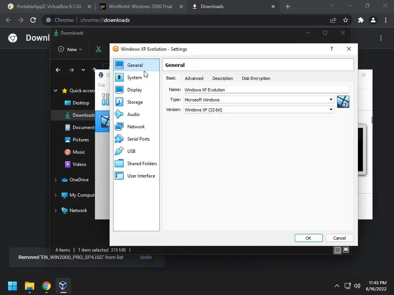
Task: Switch to the Disk Encryption tab
Action: coord(256,78)
